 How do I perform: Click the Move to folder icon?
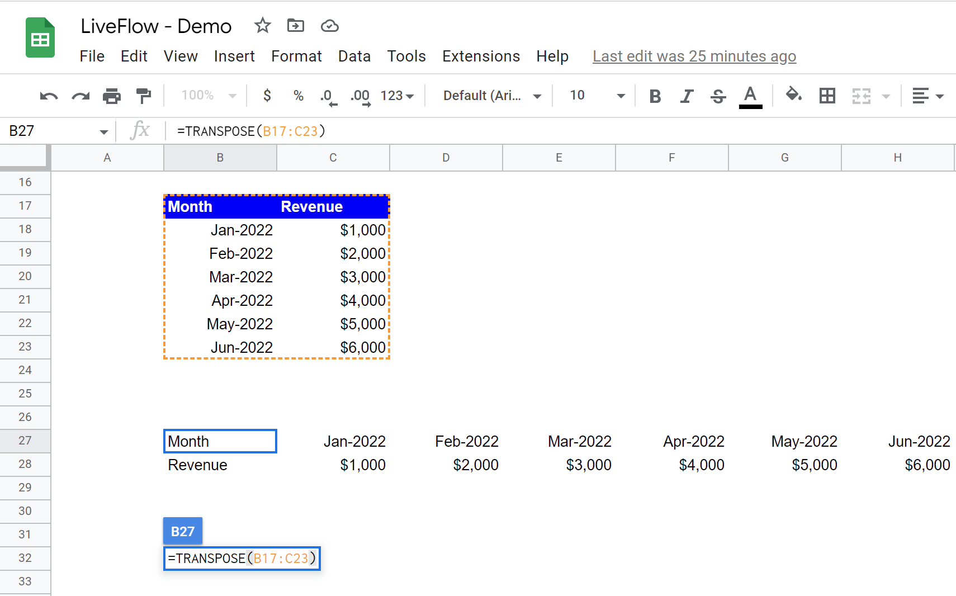point(296,26)
